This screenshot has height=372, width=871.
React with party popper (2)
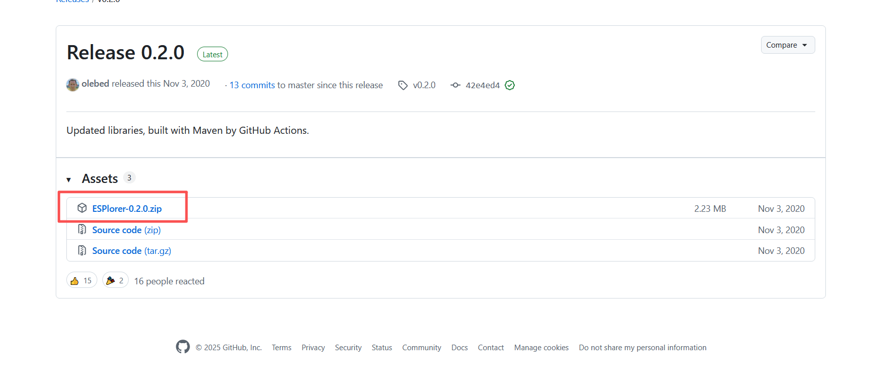(116, 280)
